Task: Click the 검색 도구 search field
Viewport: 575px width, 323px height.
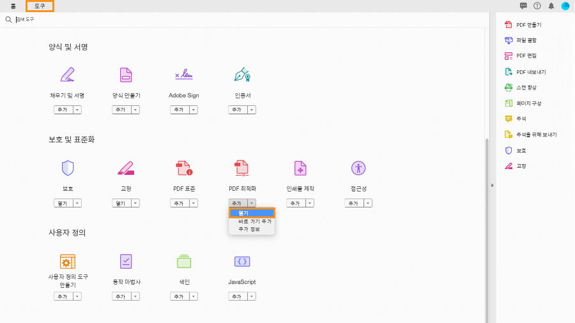Action: click(x=128, y=20)
